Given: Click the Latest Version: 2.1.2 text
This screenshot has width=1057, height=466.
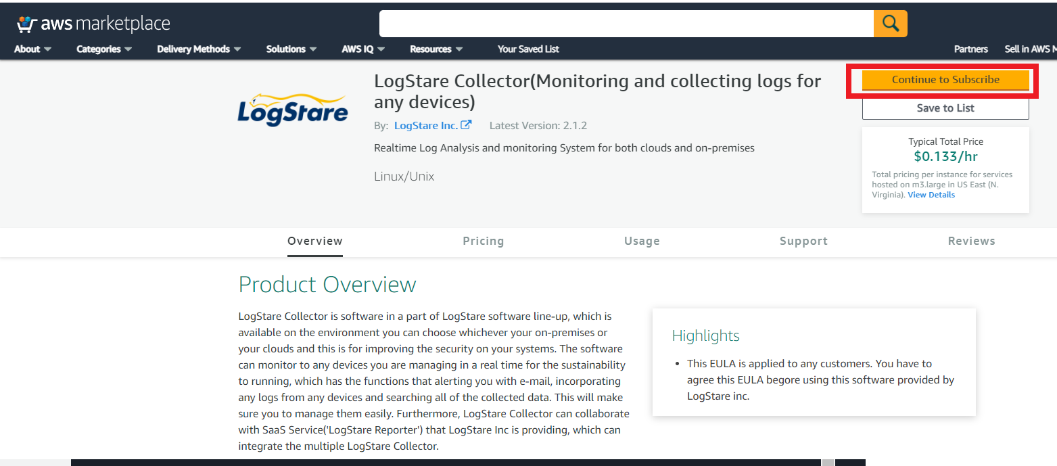Looking at the screenshot, I should point(538,125).
